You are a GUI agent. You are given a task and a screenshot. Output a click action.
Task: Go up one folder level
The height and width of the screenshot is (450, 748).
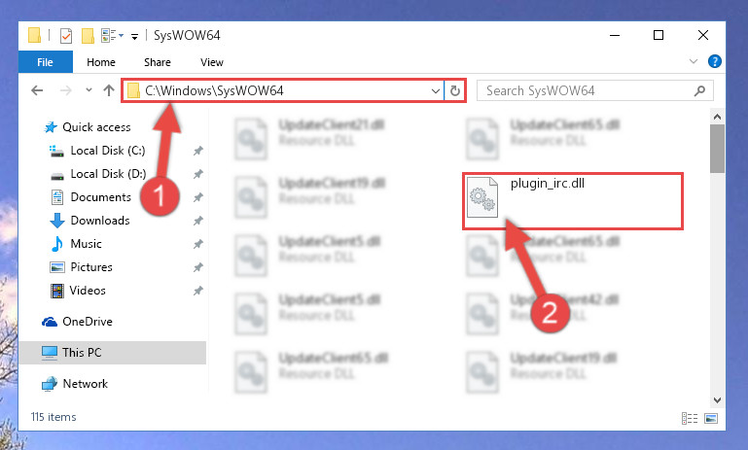[109, 90]
